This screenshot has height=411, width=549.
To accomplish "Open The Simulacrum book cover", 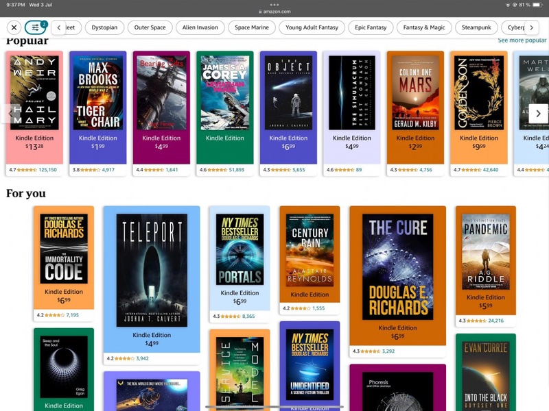I will 352,92.
